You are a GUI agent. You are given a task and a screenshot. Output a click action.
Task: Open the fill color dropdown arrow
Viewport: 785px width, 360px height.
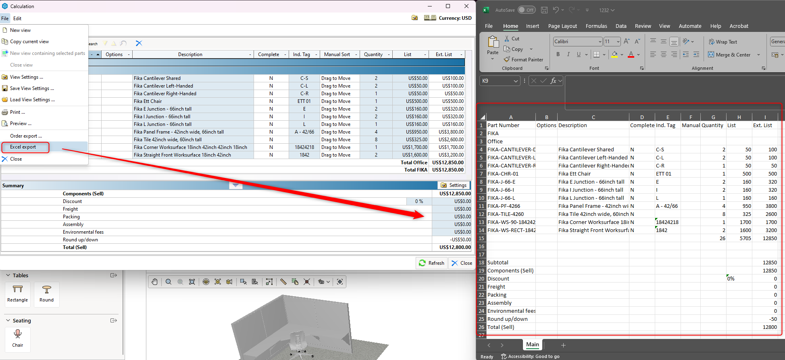pyautogui.click(x=622, y=54)
